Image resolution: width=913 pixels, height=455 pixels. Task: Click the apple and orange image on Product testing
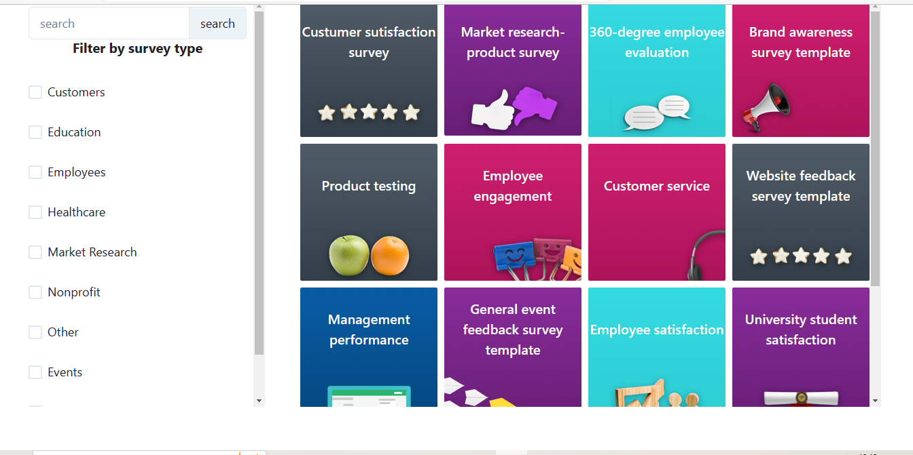[369, 256]
